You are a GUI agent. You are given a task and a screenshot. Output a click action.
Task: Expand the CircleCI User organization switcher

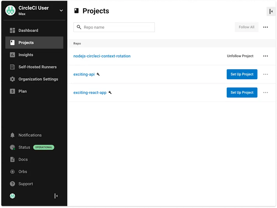coord(61,10)
